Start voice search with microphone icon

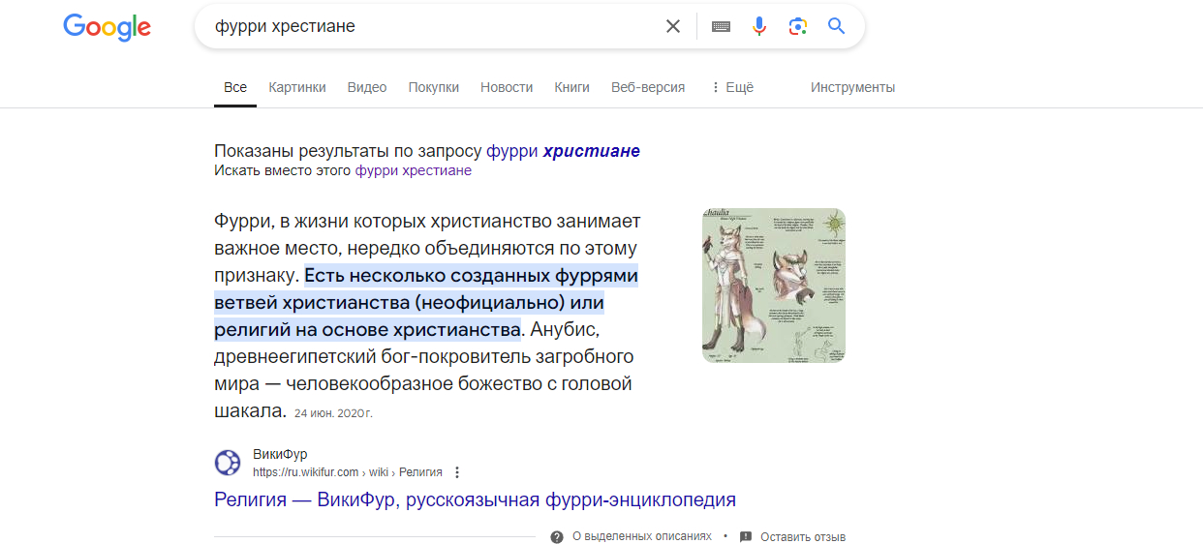point(759,26)
